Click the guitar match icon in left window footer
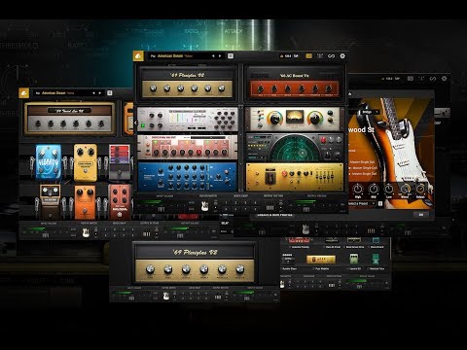This screenshot has width=467, height=350. 86,232
